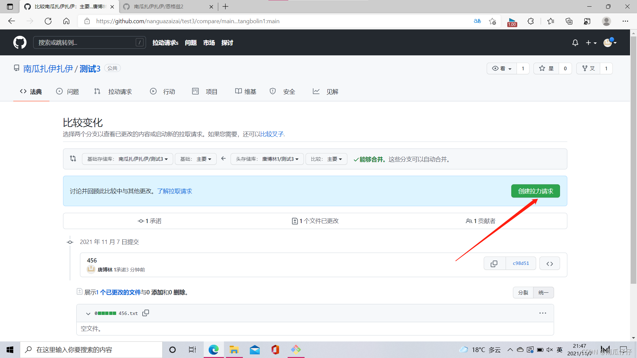Copy full SHA for commit c98d51

(494, 264)
